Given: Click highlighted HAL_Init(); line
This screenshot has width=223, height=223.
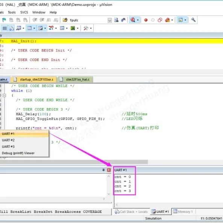Looking at the screenshot, I should [111, 41].
